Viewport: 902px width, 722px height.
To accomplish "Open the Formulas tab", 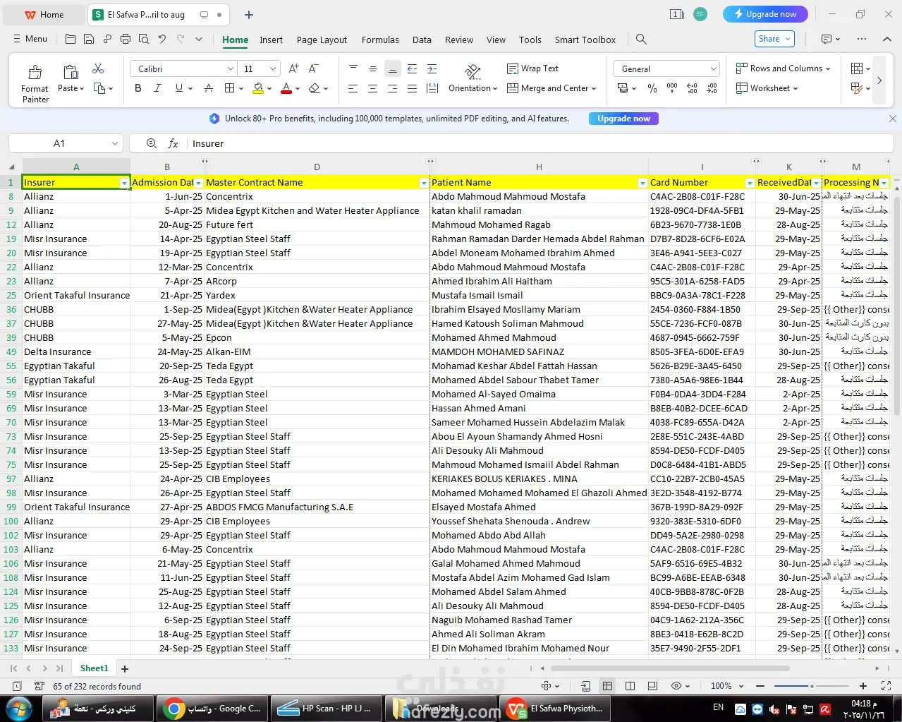I will pyautogui.click(x=380, y=40).
